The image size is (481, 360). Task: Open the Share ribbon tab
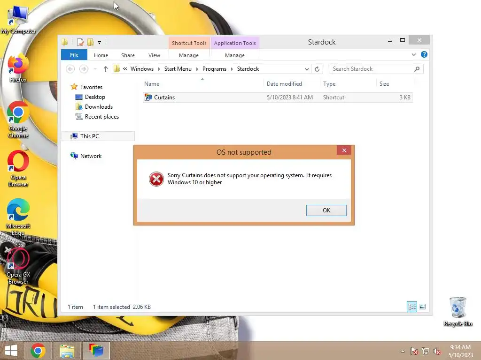click(x=128, y=55)
